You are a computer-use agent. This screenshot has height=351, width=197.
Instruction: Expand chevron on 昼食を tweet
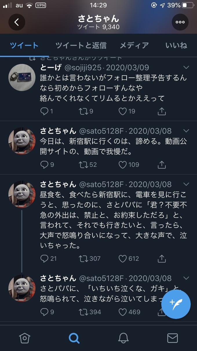click(x=186, y=184)
